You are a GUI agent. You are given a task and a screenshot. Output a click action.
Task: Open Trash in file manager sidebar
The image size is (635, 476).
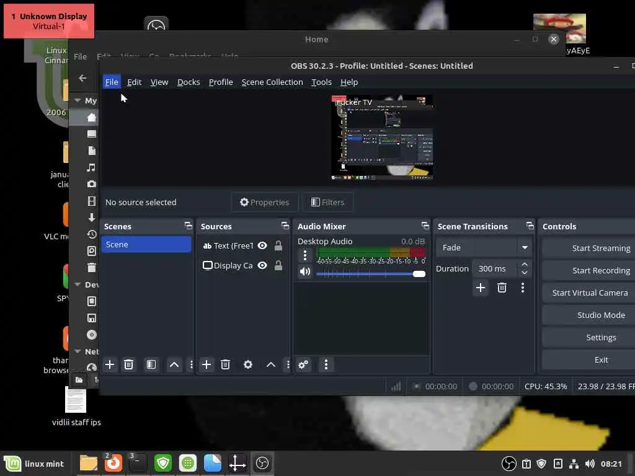click(92, 268)
